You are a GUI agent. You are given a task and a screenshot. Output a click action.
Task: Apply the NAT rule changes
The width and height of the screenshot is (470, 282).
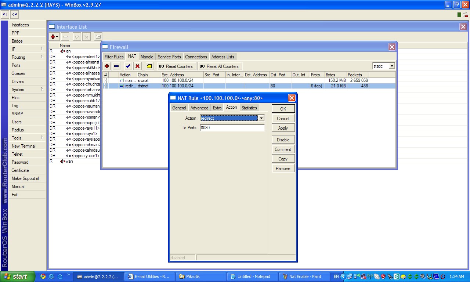tap(283, 128)
